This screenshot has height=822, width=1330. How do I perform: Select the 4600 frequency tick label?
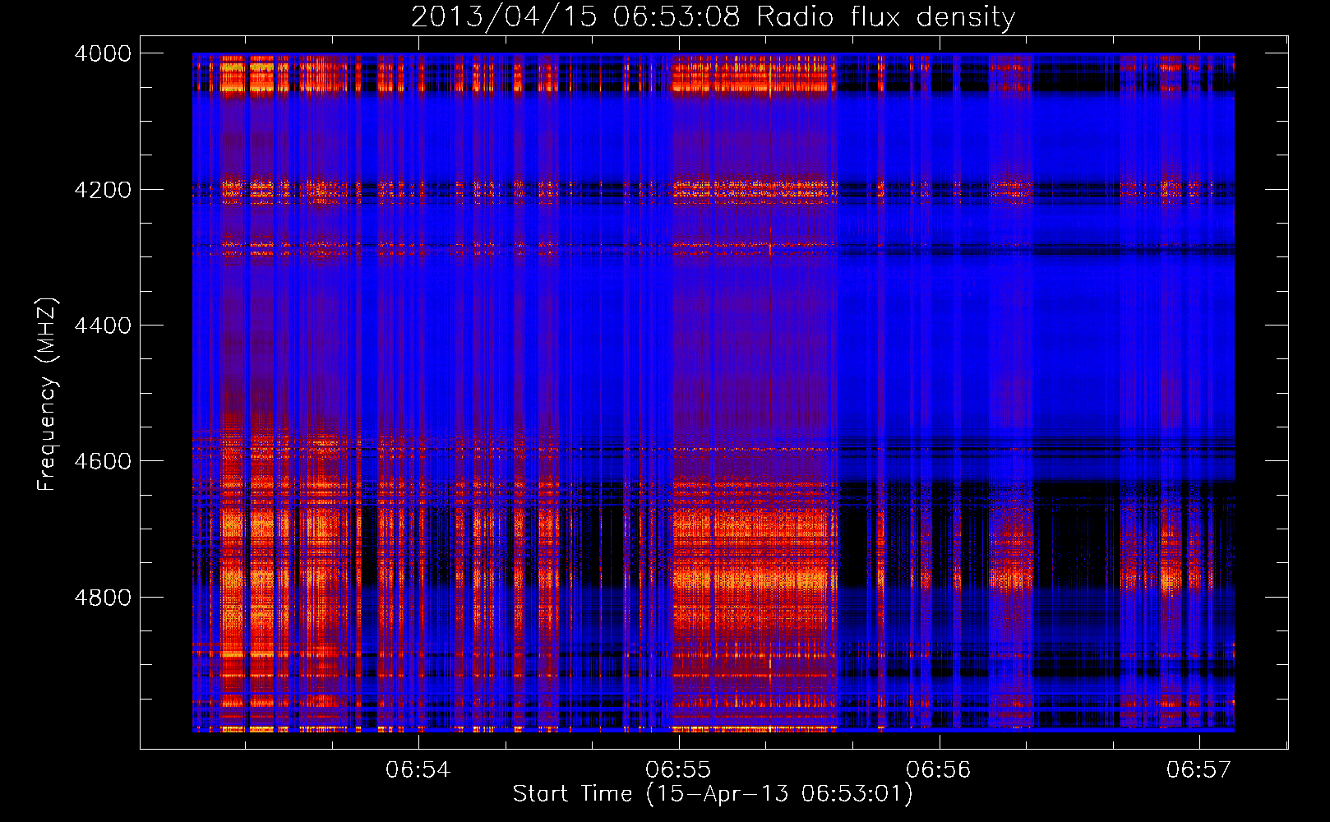click(103, 461)
